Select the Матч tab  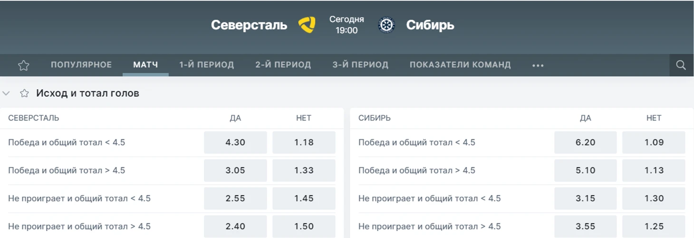(x=145, y=65)
